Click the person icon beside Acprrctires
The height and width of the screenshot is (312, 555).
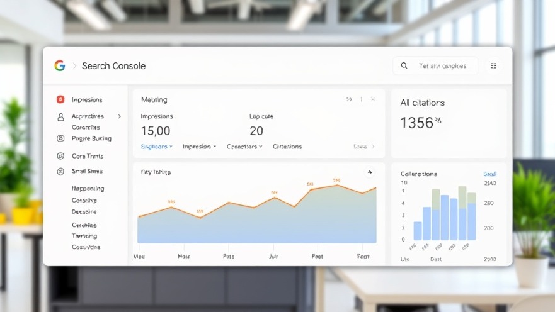pyautogui.click(x=60, y=117)
